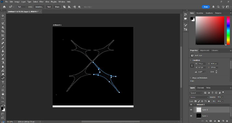Switch to the Swatches tab
The height and width of the screenshot is (123, 232).
[200, 13]
